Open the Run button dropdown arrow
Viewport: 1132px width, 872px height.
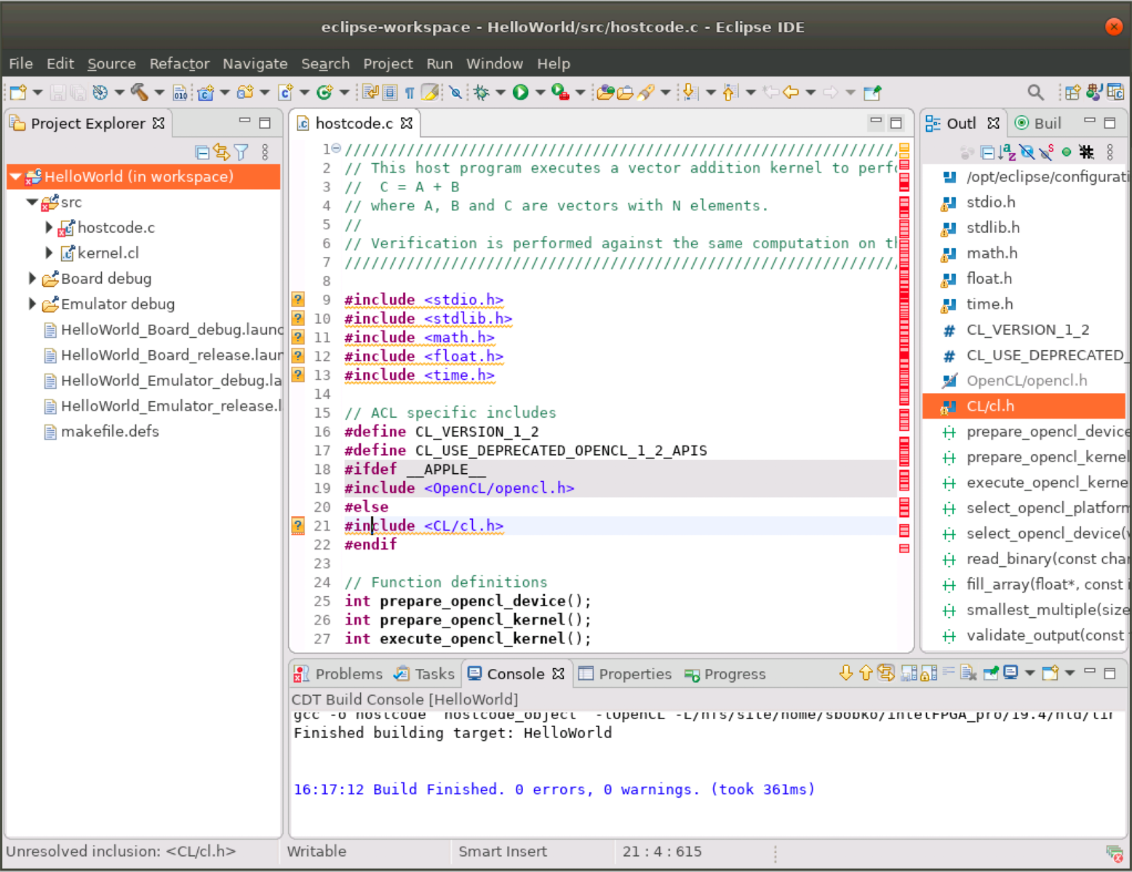click(x=540, y=92)
